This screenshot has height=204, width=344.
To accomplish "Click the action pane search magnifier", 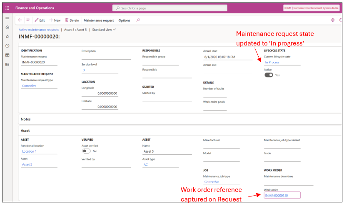I will coord(138,20).
